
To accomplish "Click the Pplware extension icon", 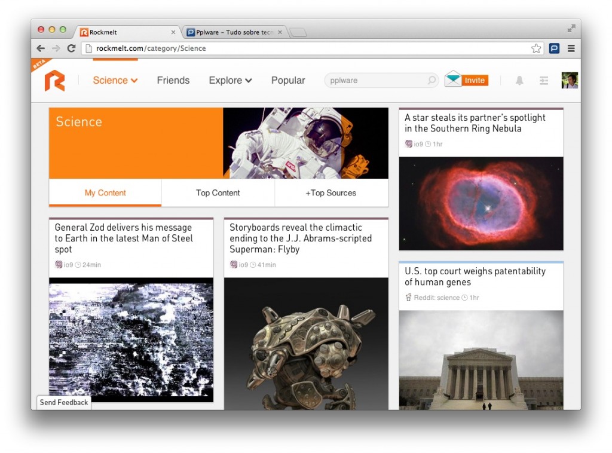I will point(554,48).
